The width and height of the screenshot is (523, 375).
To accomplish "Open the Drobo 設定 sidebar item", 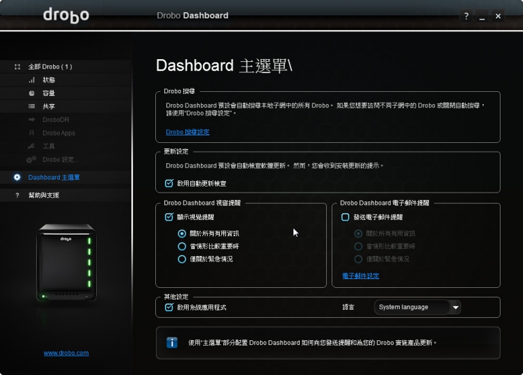I will click(65, 160).
